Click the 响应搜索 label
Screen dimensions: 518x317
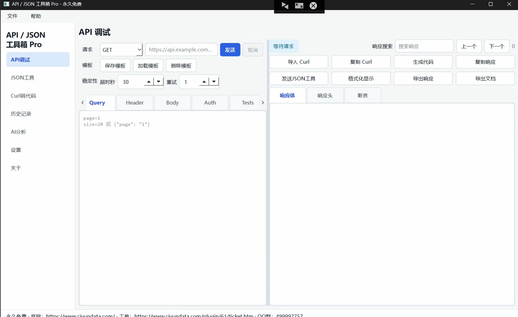click(x=382, y=46)
